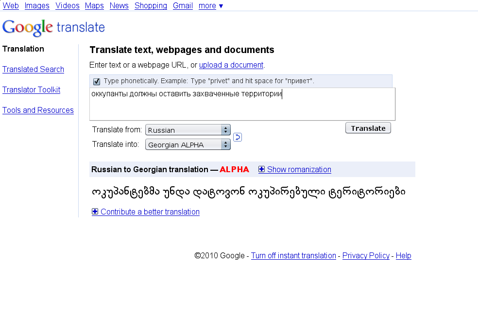Go to Images in top navigation
This screenshot has height=322, width=478.
coord(37,6)
